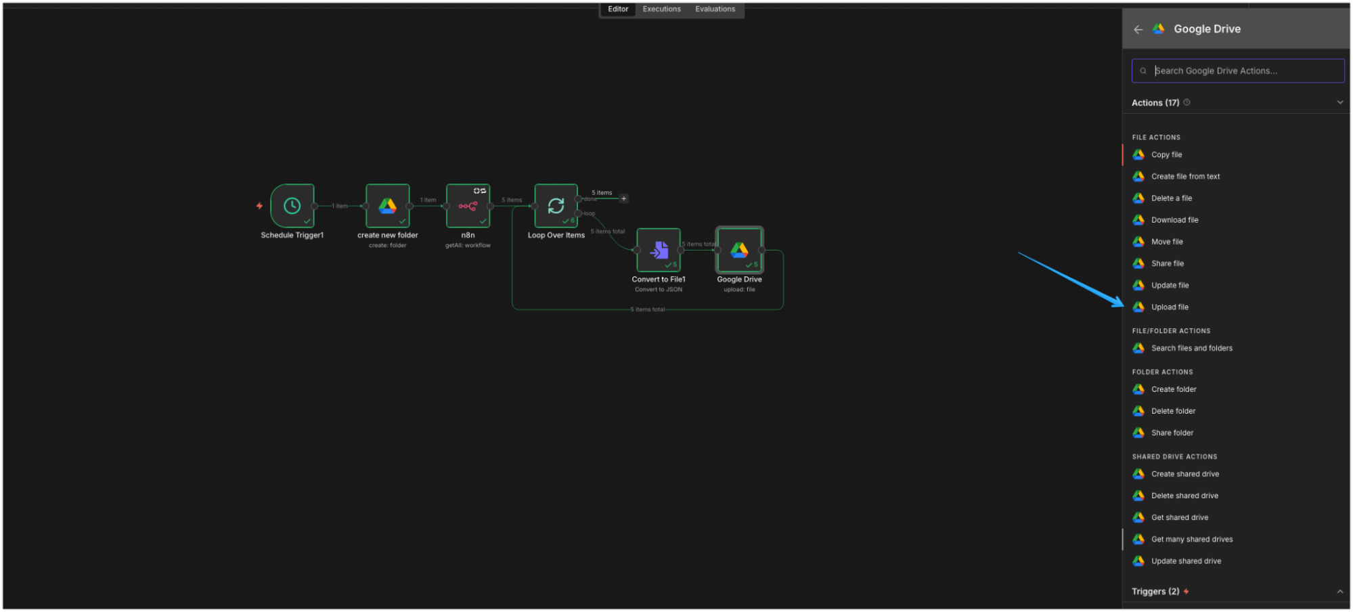Select Search files and folders action
This screenshot has height=612, width=1353.
pos(1191,349)
